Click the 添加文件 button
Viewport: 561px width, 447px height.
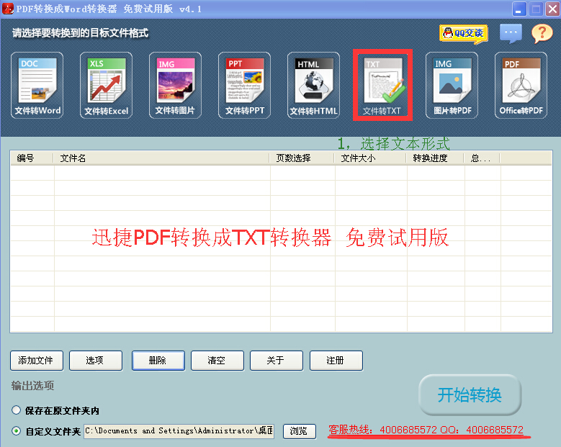tap(37, 361)
